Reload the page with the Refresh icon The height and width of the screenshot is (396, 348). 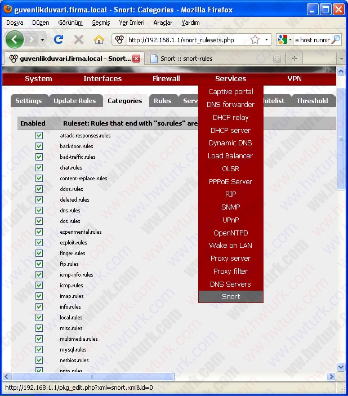pyautogui.click(x=59, y=39)
